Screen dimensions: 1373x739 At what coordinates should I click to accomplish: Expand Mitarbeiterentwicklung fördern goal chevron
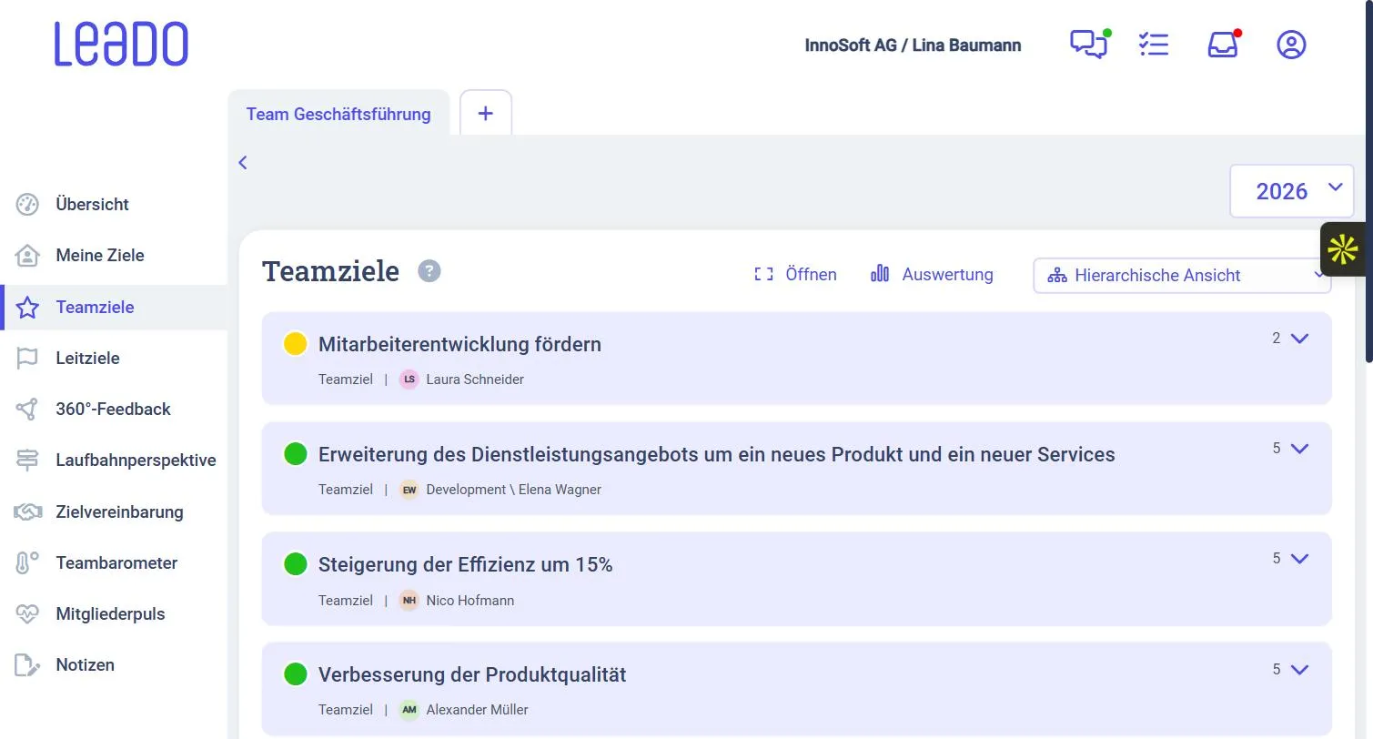(x=1299, y=339)
